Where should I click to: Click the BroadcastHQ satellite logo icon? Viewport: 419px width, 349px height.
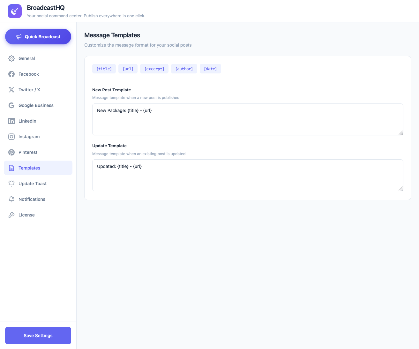(15, 11)
